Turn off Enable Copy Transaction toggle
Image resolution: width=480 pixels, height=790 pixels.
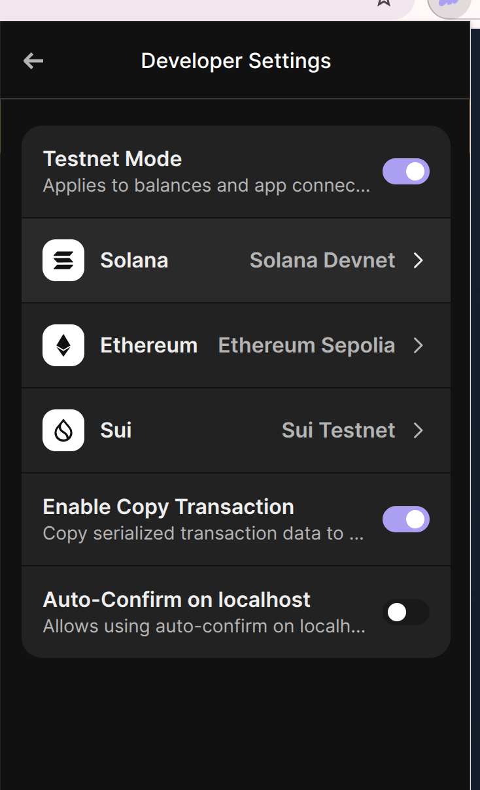(405, 520)
